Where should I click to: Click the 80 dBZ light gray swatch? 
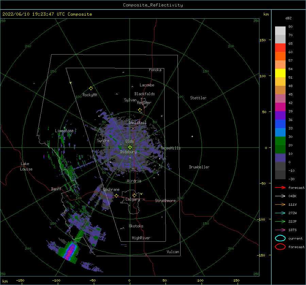pos(280,30)
